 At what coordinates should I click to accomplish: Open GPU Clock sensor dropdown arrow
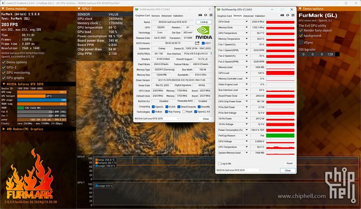246,22
